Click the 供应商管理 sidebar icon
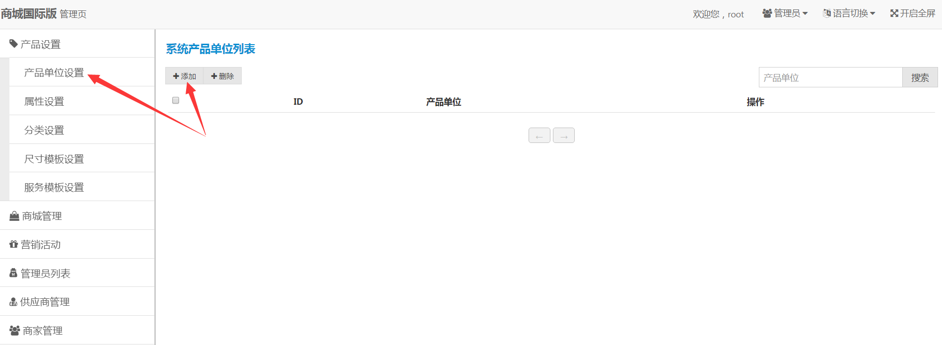 13,302
